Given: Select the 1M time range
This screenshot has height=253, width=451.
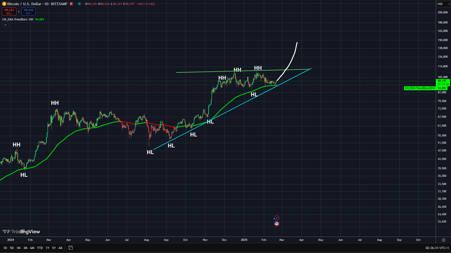Looking at the screenshot, I should (x=19, y=248).
